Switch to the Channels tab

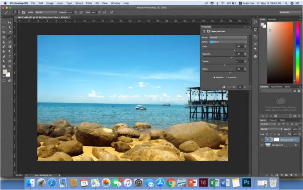tap(273, 120)
